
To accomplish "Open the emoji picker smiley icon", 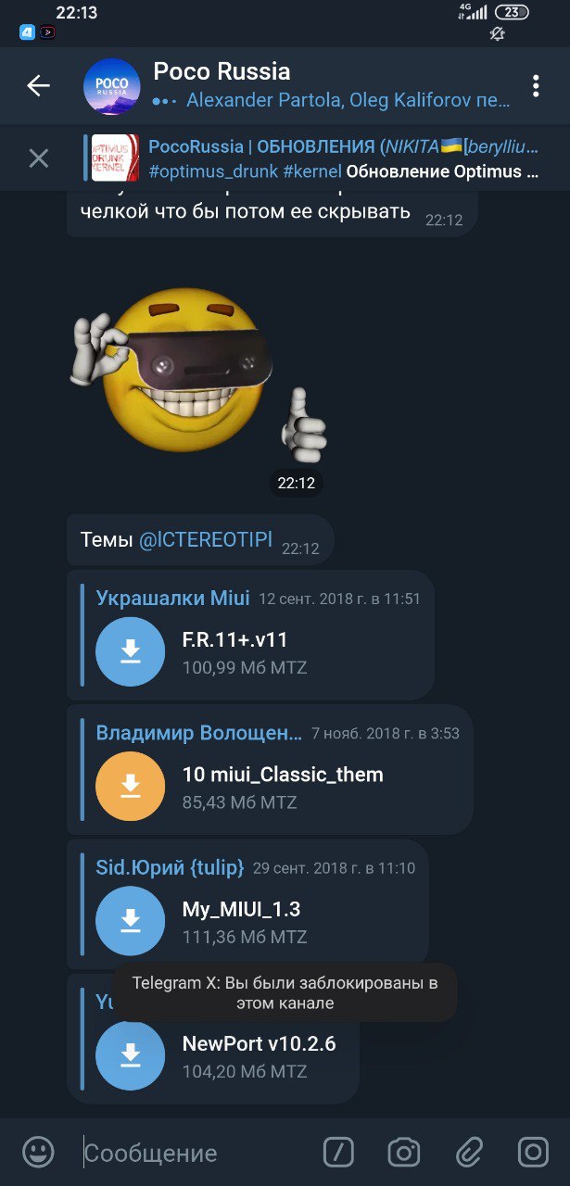I will 38,1153.
